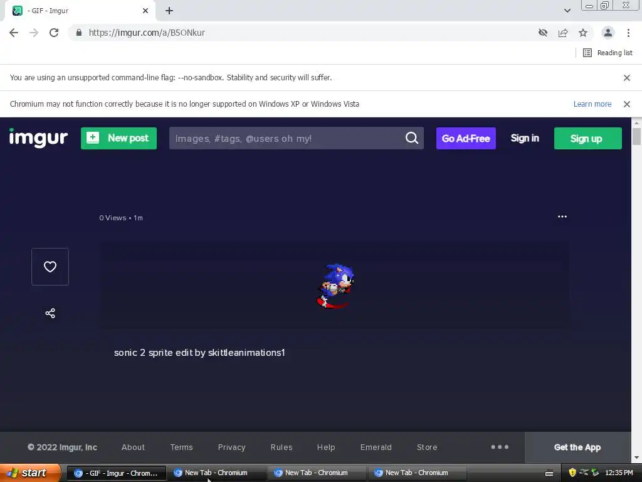Screen dimensions: 642x482
Task: Open the Sign in page
Action: click(x=525, y=138)
